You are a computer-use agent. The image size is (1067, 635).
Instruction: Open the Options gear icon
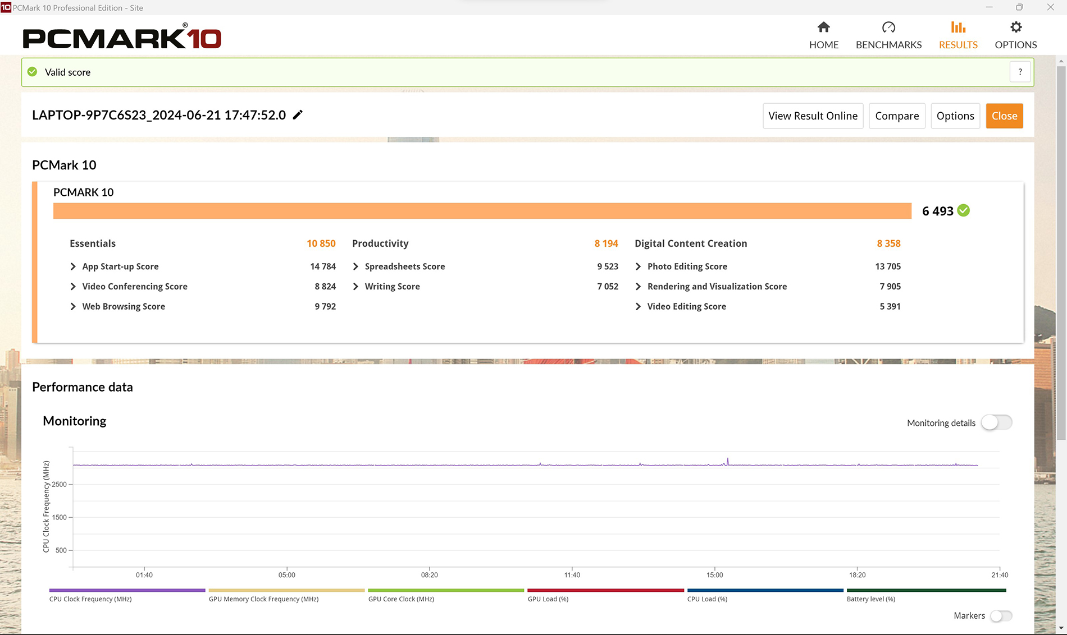1016,27
